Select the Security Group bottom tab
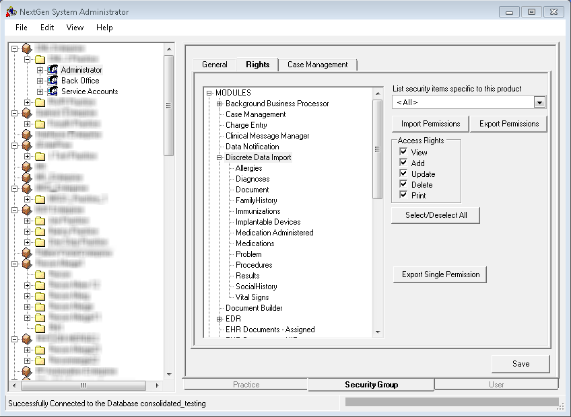 371,385
